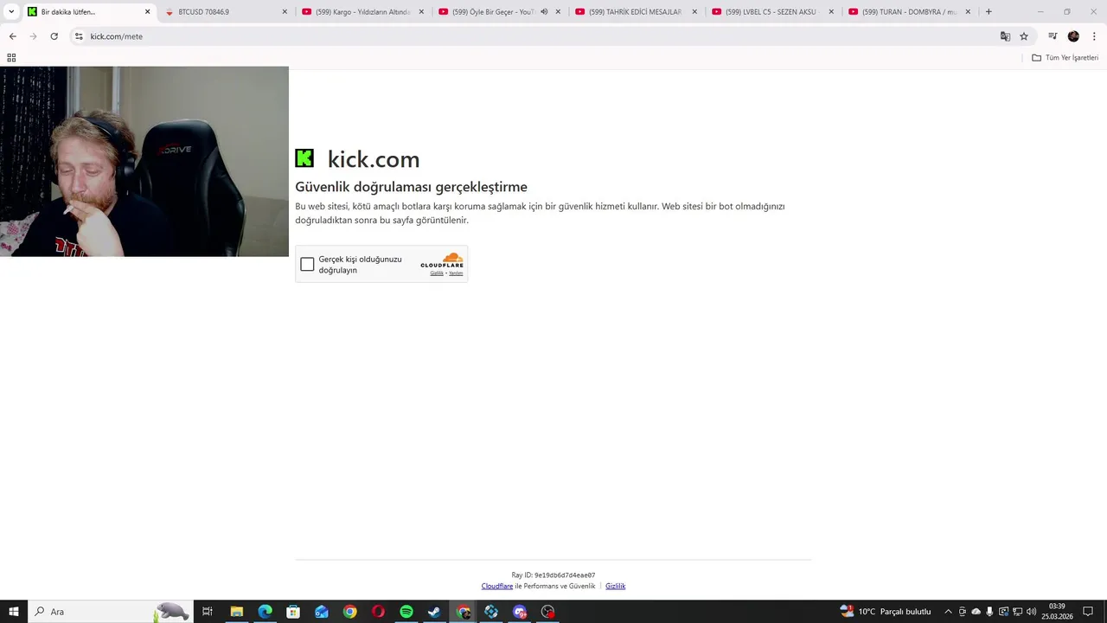Switch to the BTCUSD 70846.9 tab

(x=227, y=12)
